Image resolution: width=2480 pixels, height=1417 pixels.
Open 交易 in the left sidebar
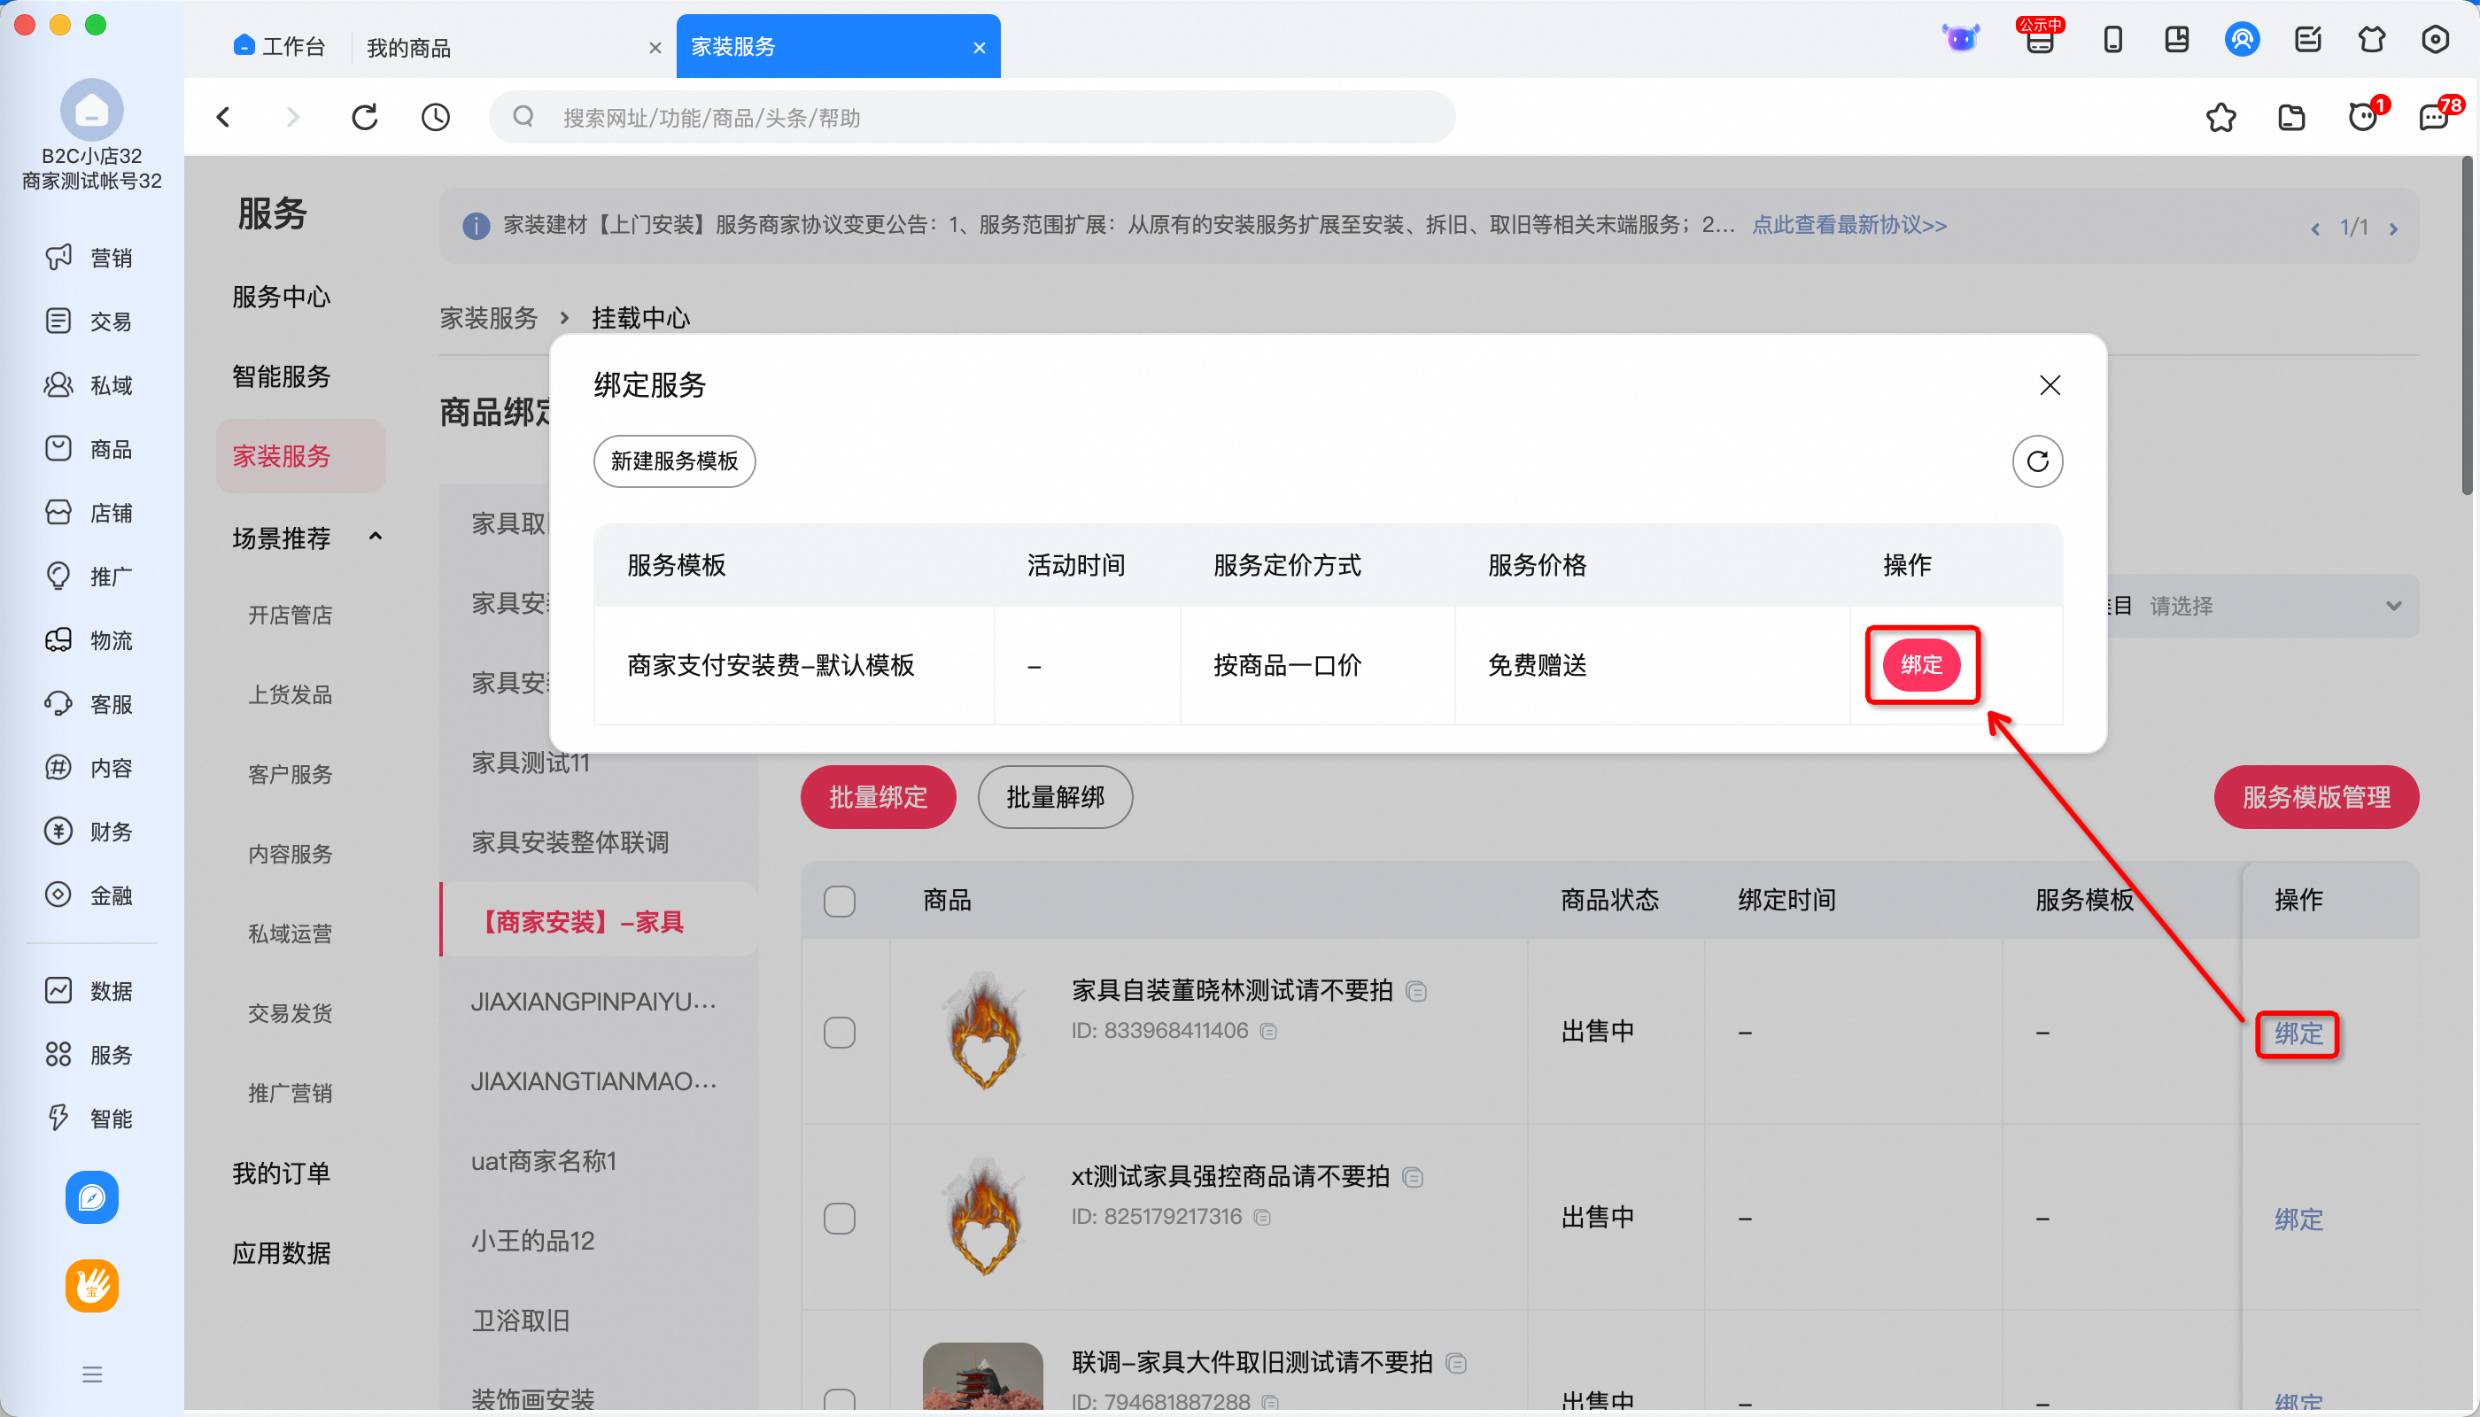tap(89, 321)
